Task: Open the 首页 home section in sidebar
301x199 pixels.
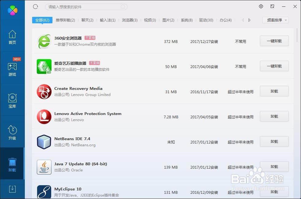Action: click(x=12, y=37)
